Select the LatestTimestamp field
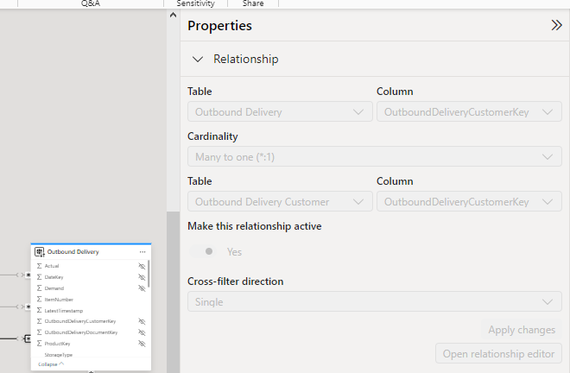Viewport: 570px width, 373px height. pos(64,311)
